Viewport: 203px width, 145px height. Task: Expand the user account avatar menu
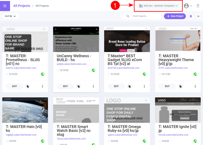[188, 6]
